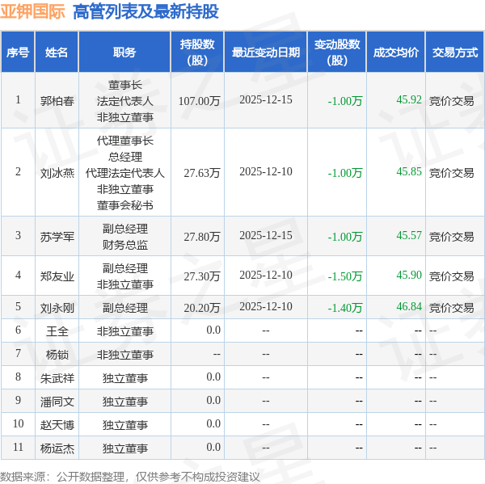Click the 高管列表及最新持股 heading text
Viewport: 485px width, 484px height.
pos(145,11)
